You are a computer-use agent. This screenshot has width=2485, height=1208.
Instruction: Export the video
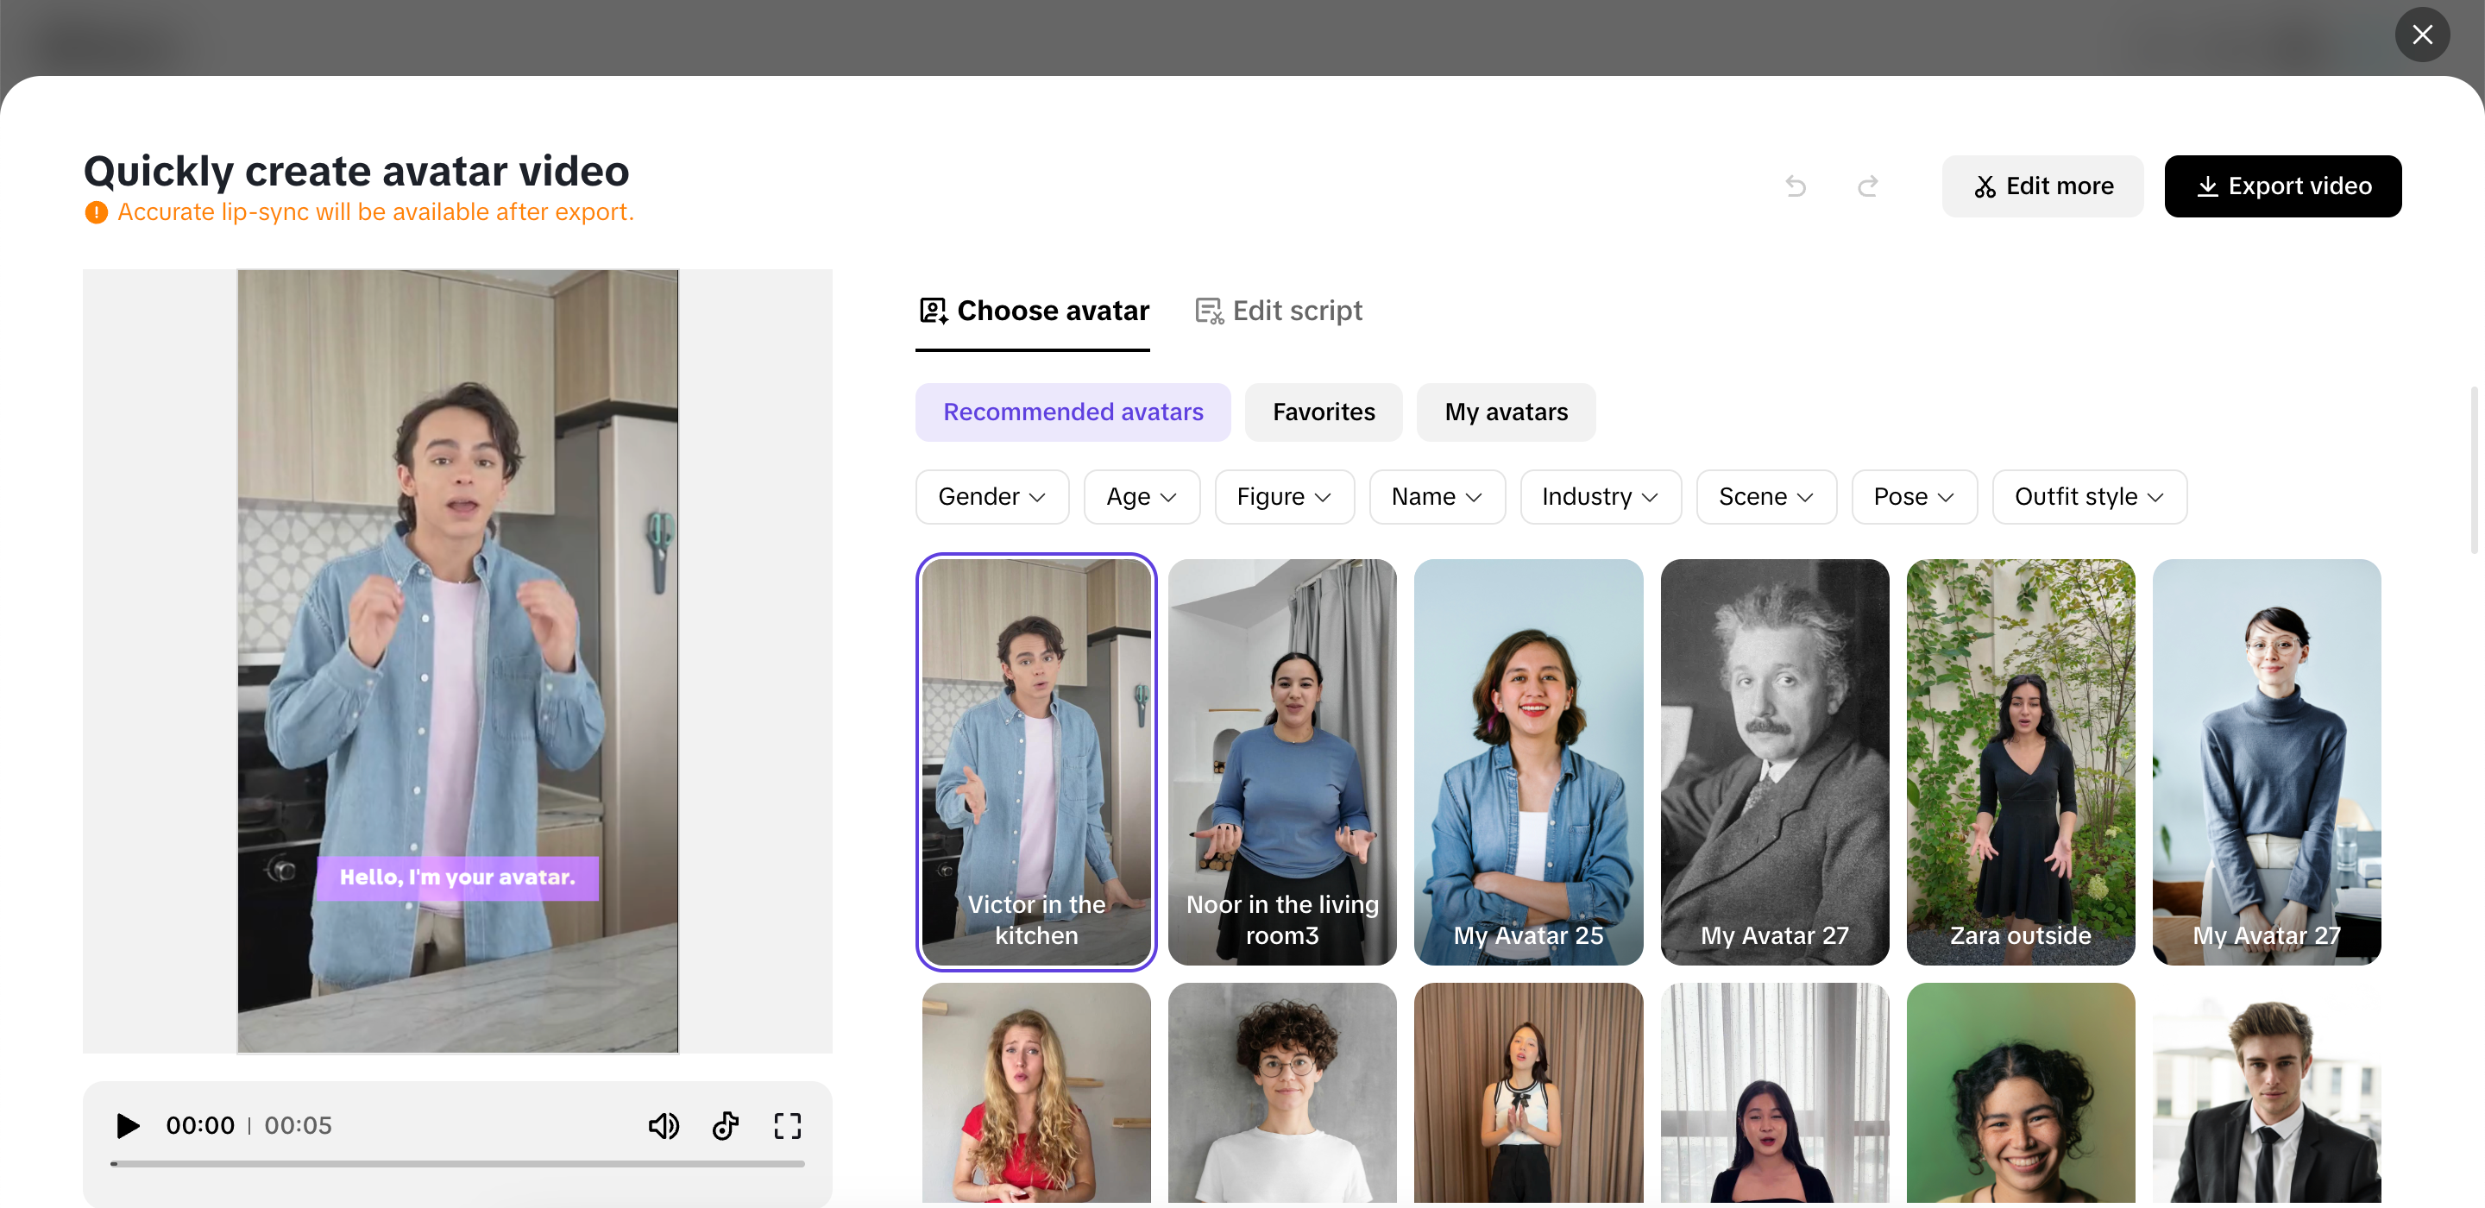tap(2282, 186)
